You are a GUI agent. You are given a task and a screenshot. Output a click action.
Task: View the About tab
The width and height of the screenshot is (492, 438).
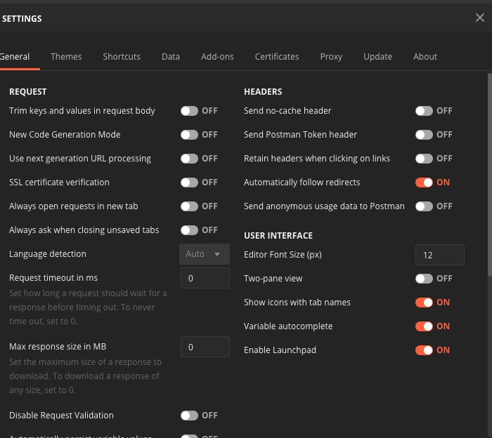(x=425, y=57)
